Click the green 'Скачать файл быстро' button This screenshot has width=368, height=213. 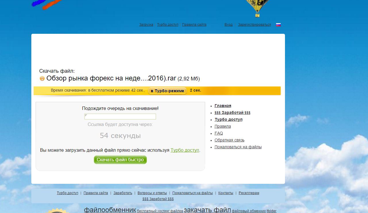[x=120, y=160]
